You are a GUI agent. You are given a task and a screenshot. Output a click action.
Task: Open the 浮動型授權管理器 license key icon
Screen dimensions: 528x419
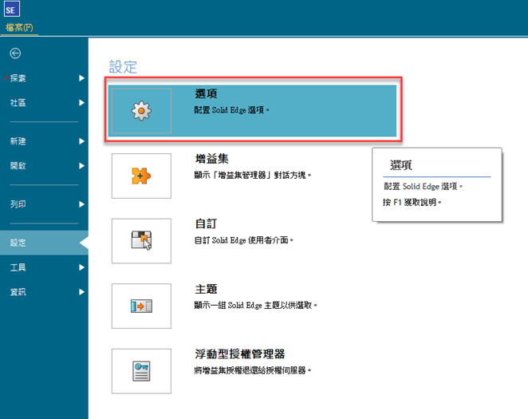[141, 371]
